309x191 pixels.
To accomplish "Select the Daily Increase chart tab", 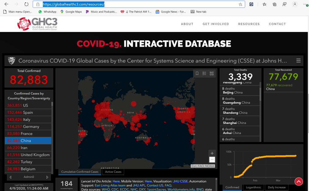I will [277, 187].
